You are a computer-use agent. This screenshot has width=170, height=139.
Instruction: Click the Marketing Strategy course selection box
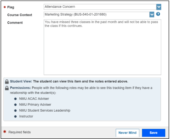pos(96,14)
